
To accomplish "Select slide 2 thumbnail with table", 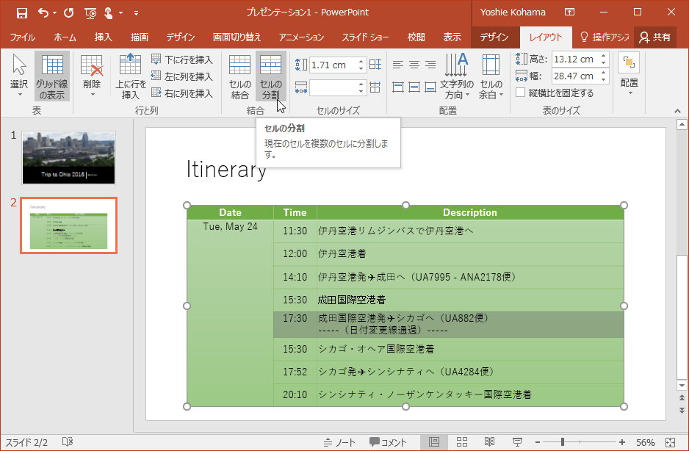I will (x=69, y=225).
